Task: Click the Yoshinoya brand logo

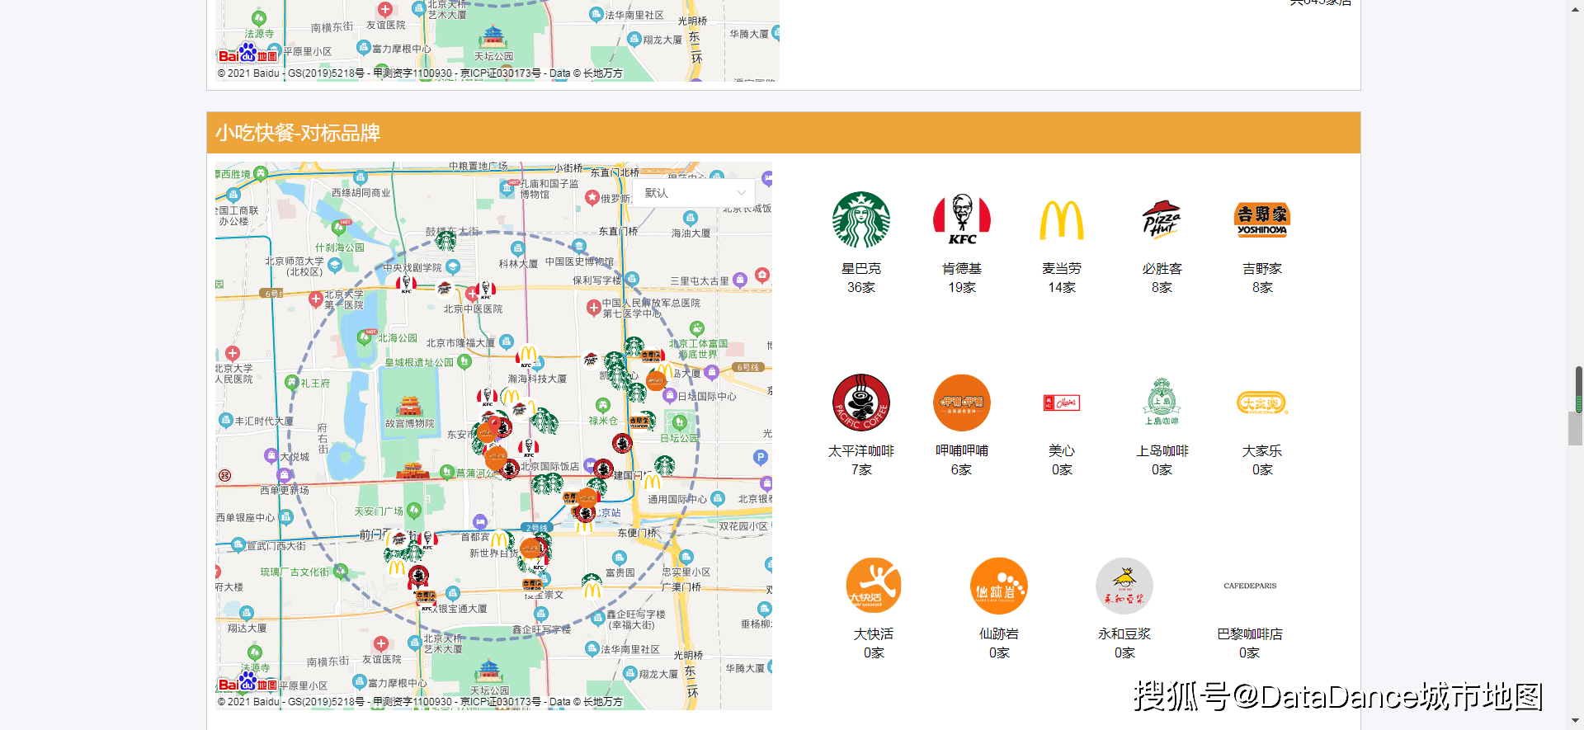Action: tap(1262, 219)
